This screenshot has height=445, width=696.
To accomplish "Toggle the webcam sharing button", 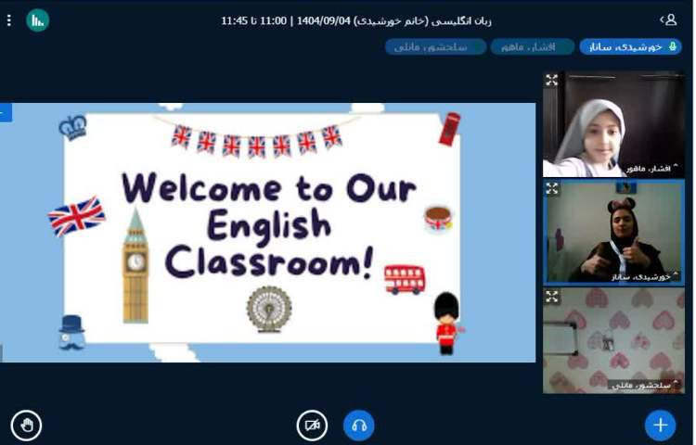I will [312, 426].
